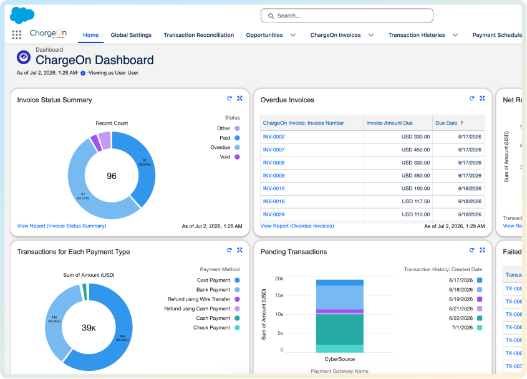Click the info icon beside the timestamp

[x=83, y=74]
